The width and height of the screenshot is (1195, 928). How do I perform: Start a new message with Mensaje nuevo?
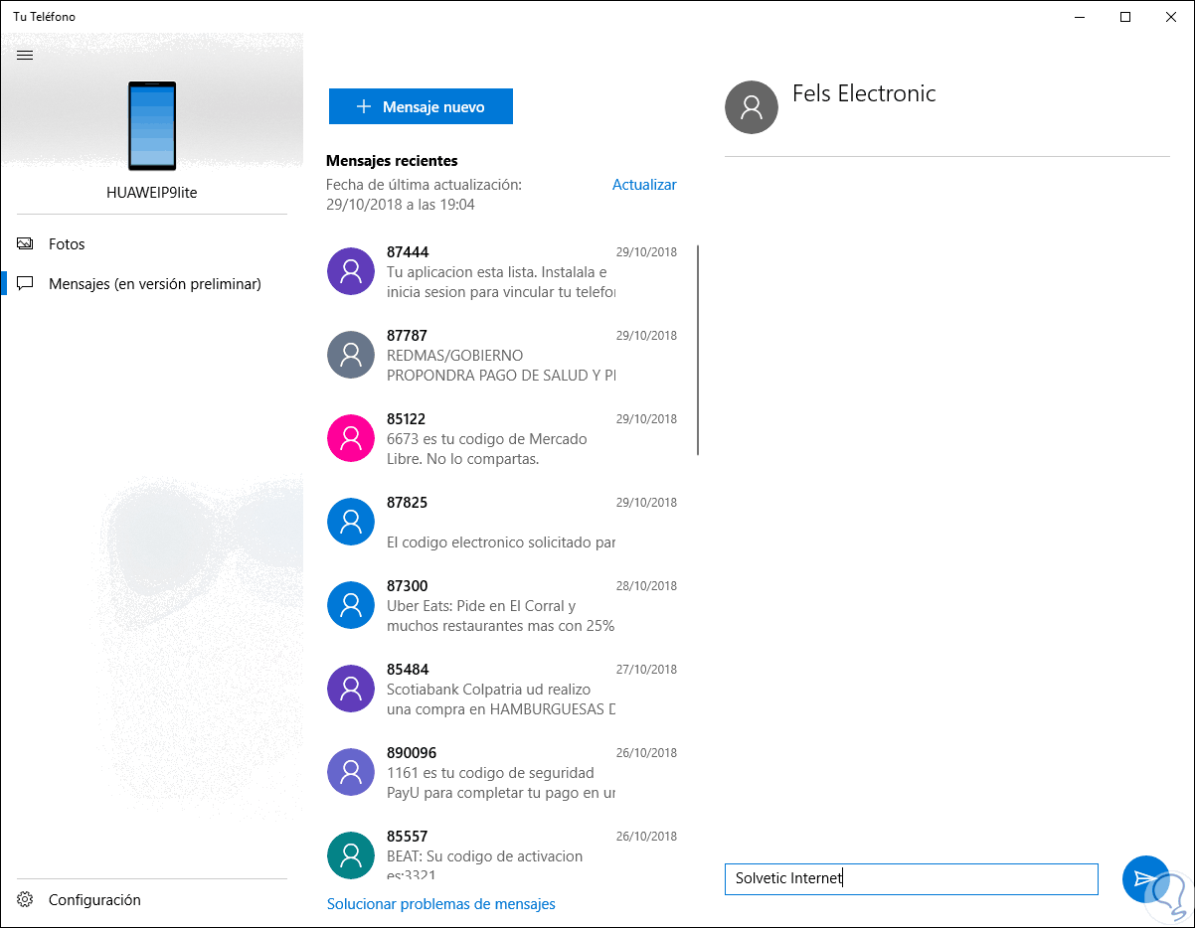pos(421,106)
